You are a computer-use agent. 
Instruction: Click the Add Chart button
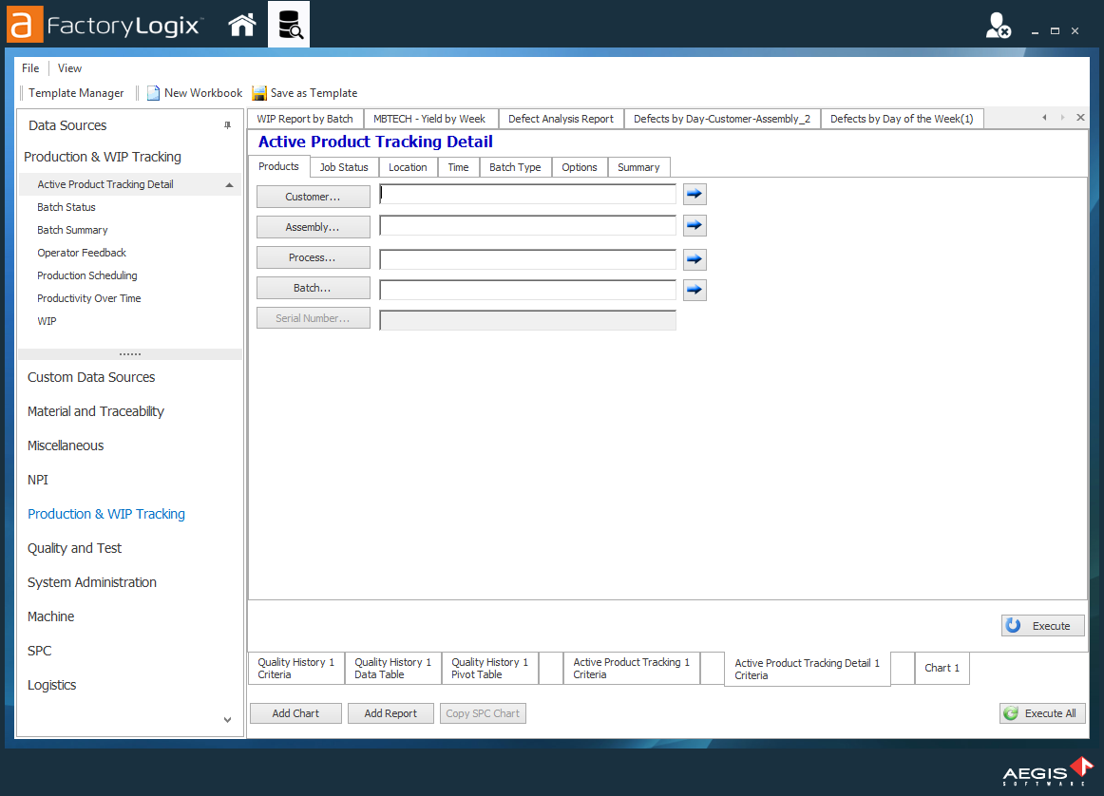point(295,712)
